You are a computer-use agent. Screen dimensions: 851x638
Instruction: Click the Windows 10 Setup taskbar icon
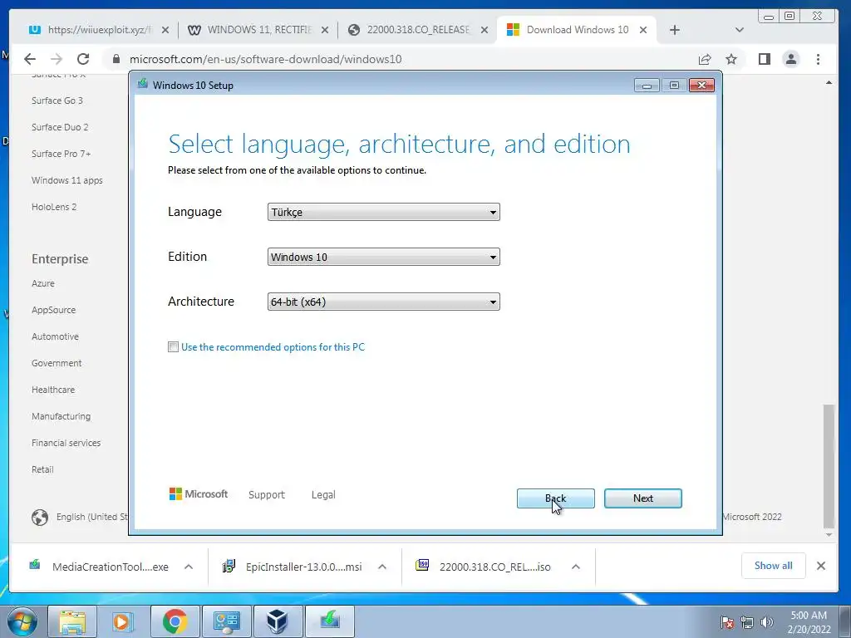click(x=329, y=621)
